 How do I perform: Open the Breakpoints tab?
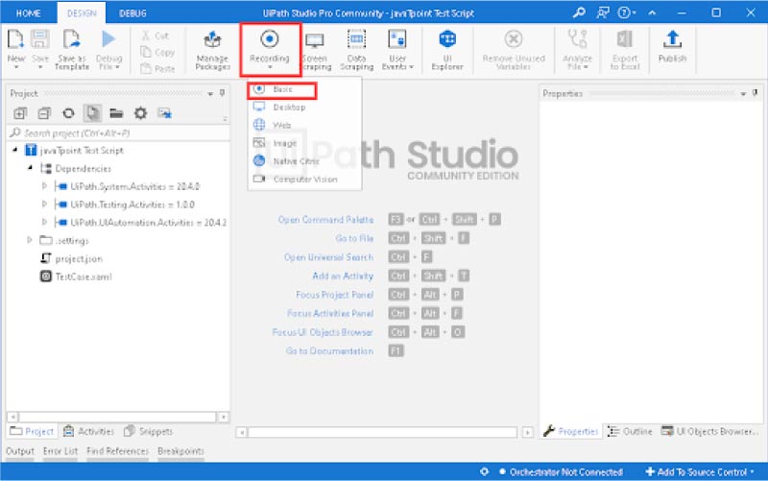coord(180,451)
